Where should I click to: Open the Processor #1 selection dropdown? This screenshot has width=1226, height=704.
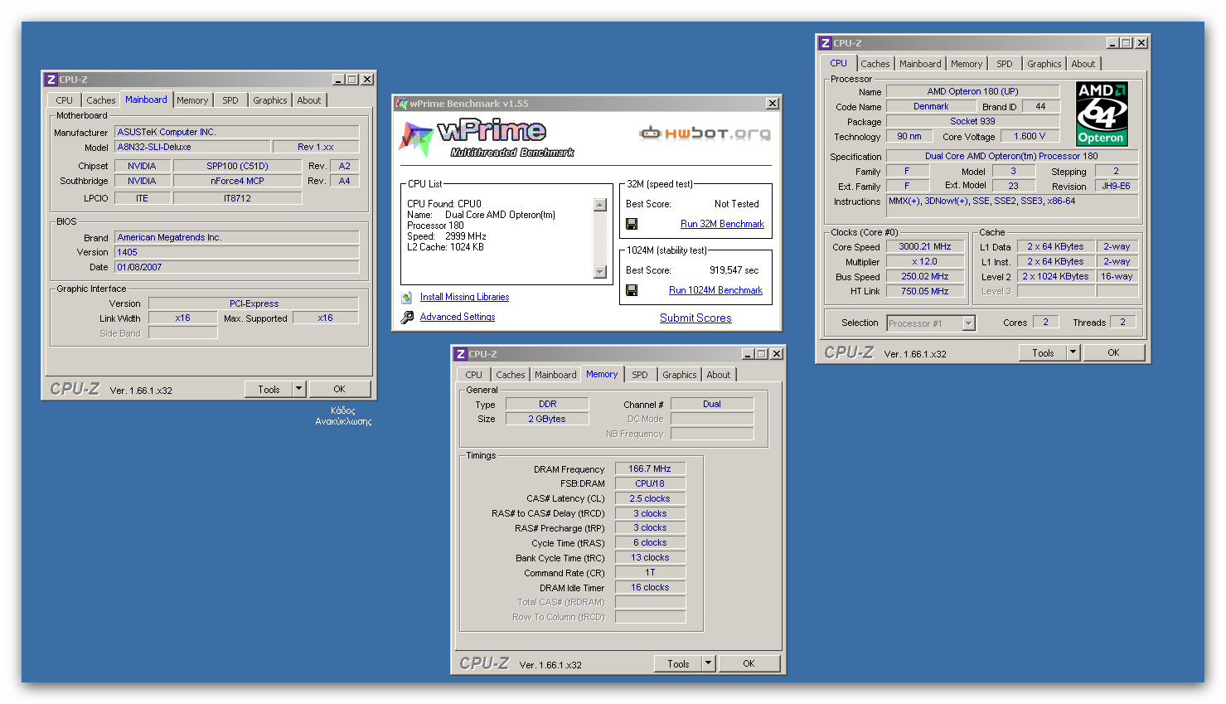click(x=969, y=323)
